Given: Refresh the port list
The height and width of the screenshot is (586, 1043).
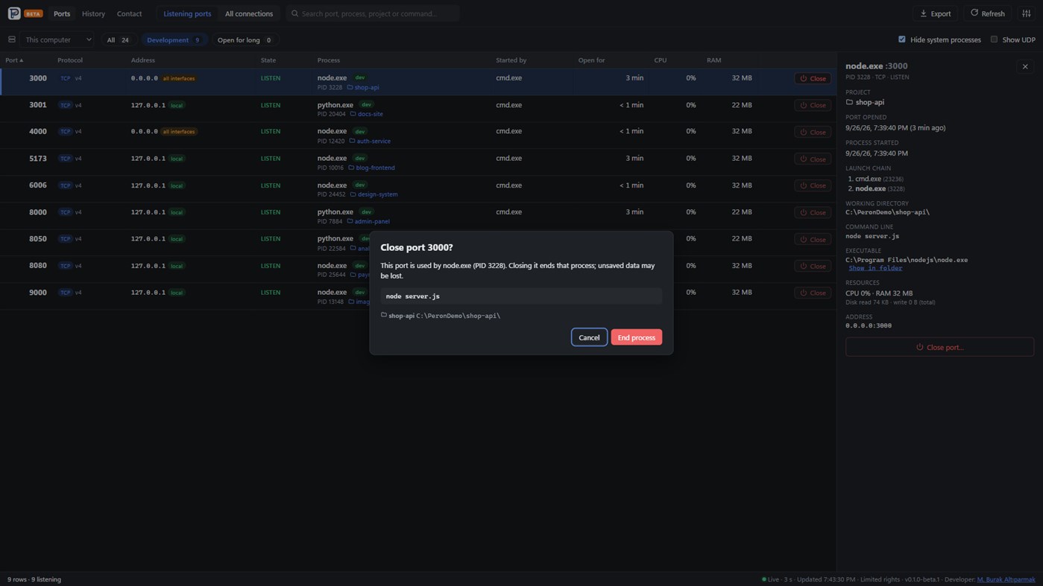Looking at the screenshot, I should (x=988, y=13).
